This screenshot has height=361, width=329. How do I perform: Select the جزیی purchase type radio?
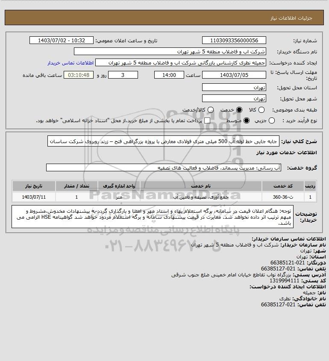[272, 120]
